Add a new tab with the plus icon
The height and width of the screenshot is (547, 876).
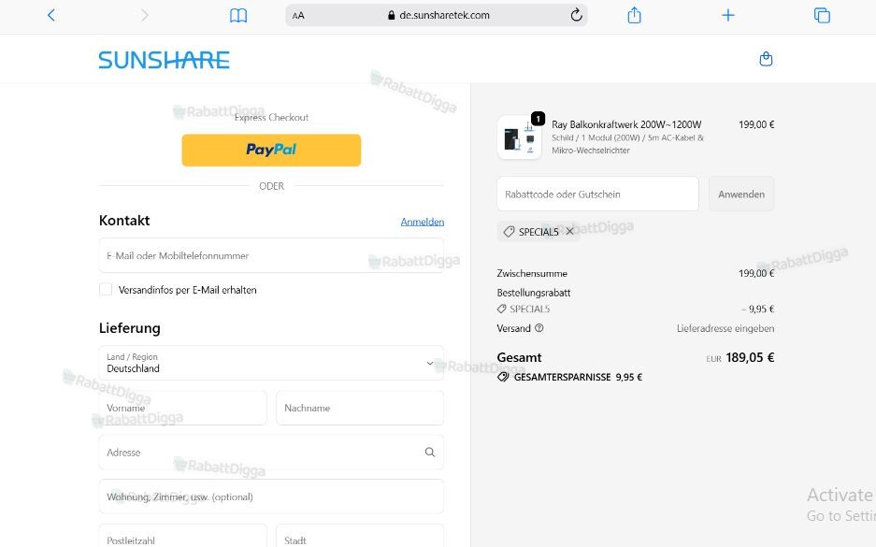tap(728, 15)
